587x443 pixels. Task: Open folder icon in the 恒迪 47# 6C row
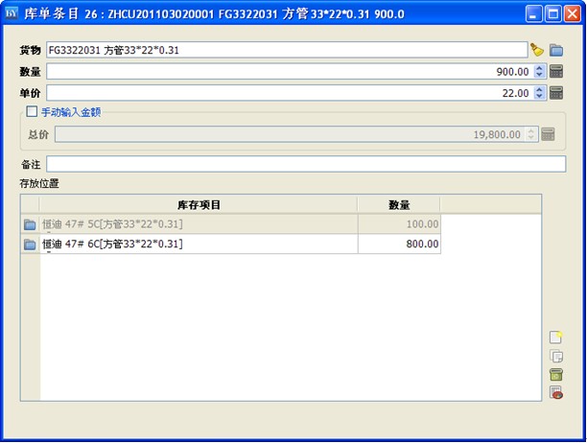[30, 245]
